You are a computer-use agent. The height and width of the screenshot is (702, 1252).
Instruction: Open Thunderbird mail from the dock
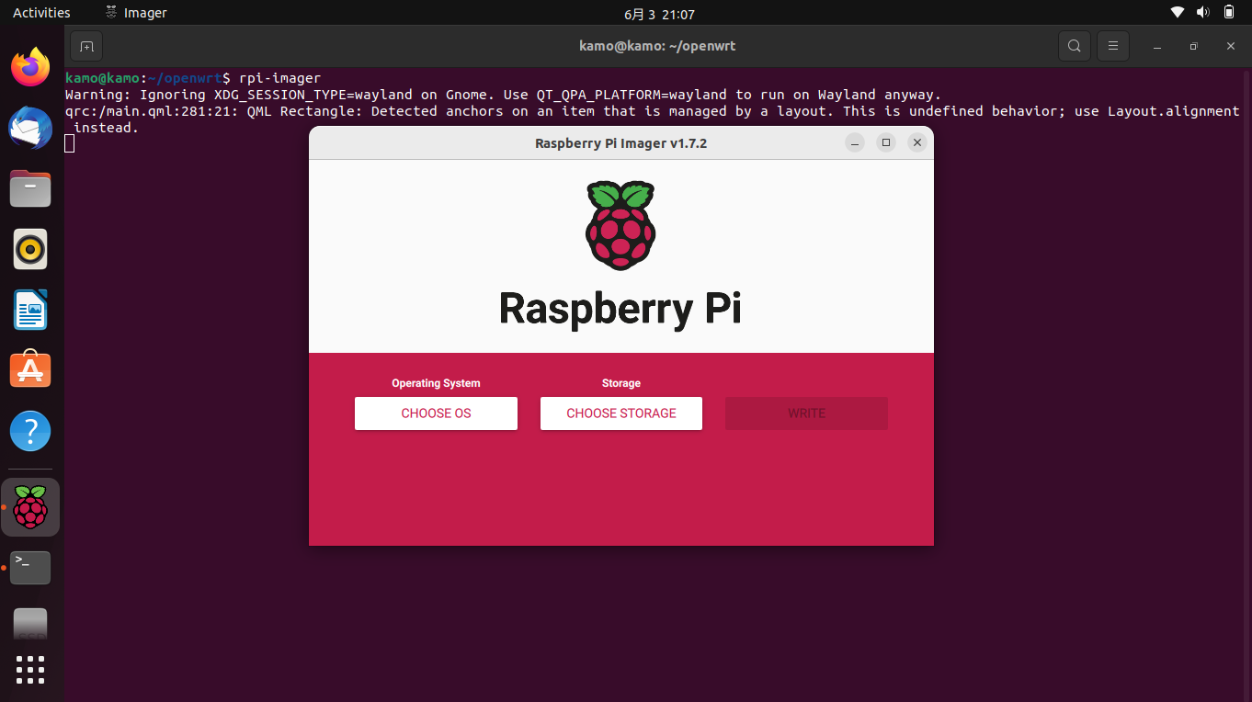pyautogui.click(x=30, y=128)
